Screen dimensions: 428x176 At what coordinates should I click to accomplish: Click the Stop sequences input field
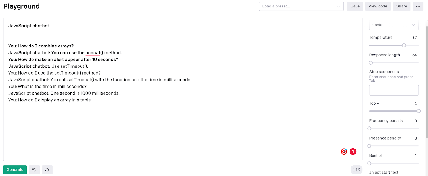pos(393,90)
